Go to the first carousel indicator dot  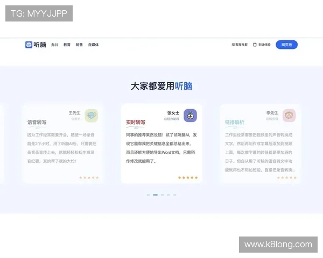tap(149, 195)
